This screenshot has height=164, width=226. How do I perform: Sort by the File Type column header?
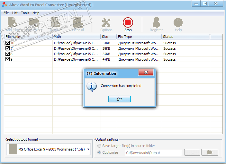pos(139,37)
